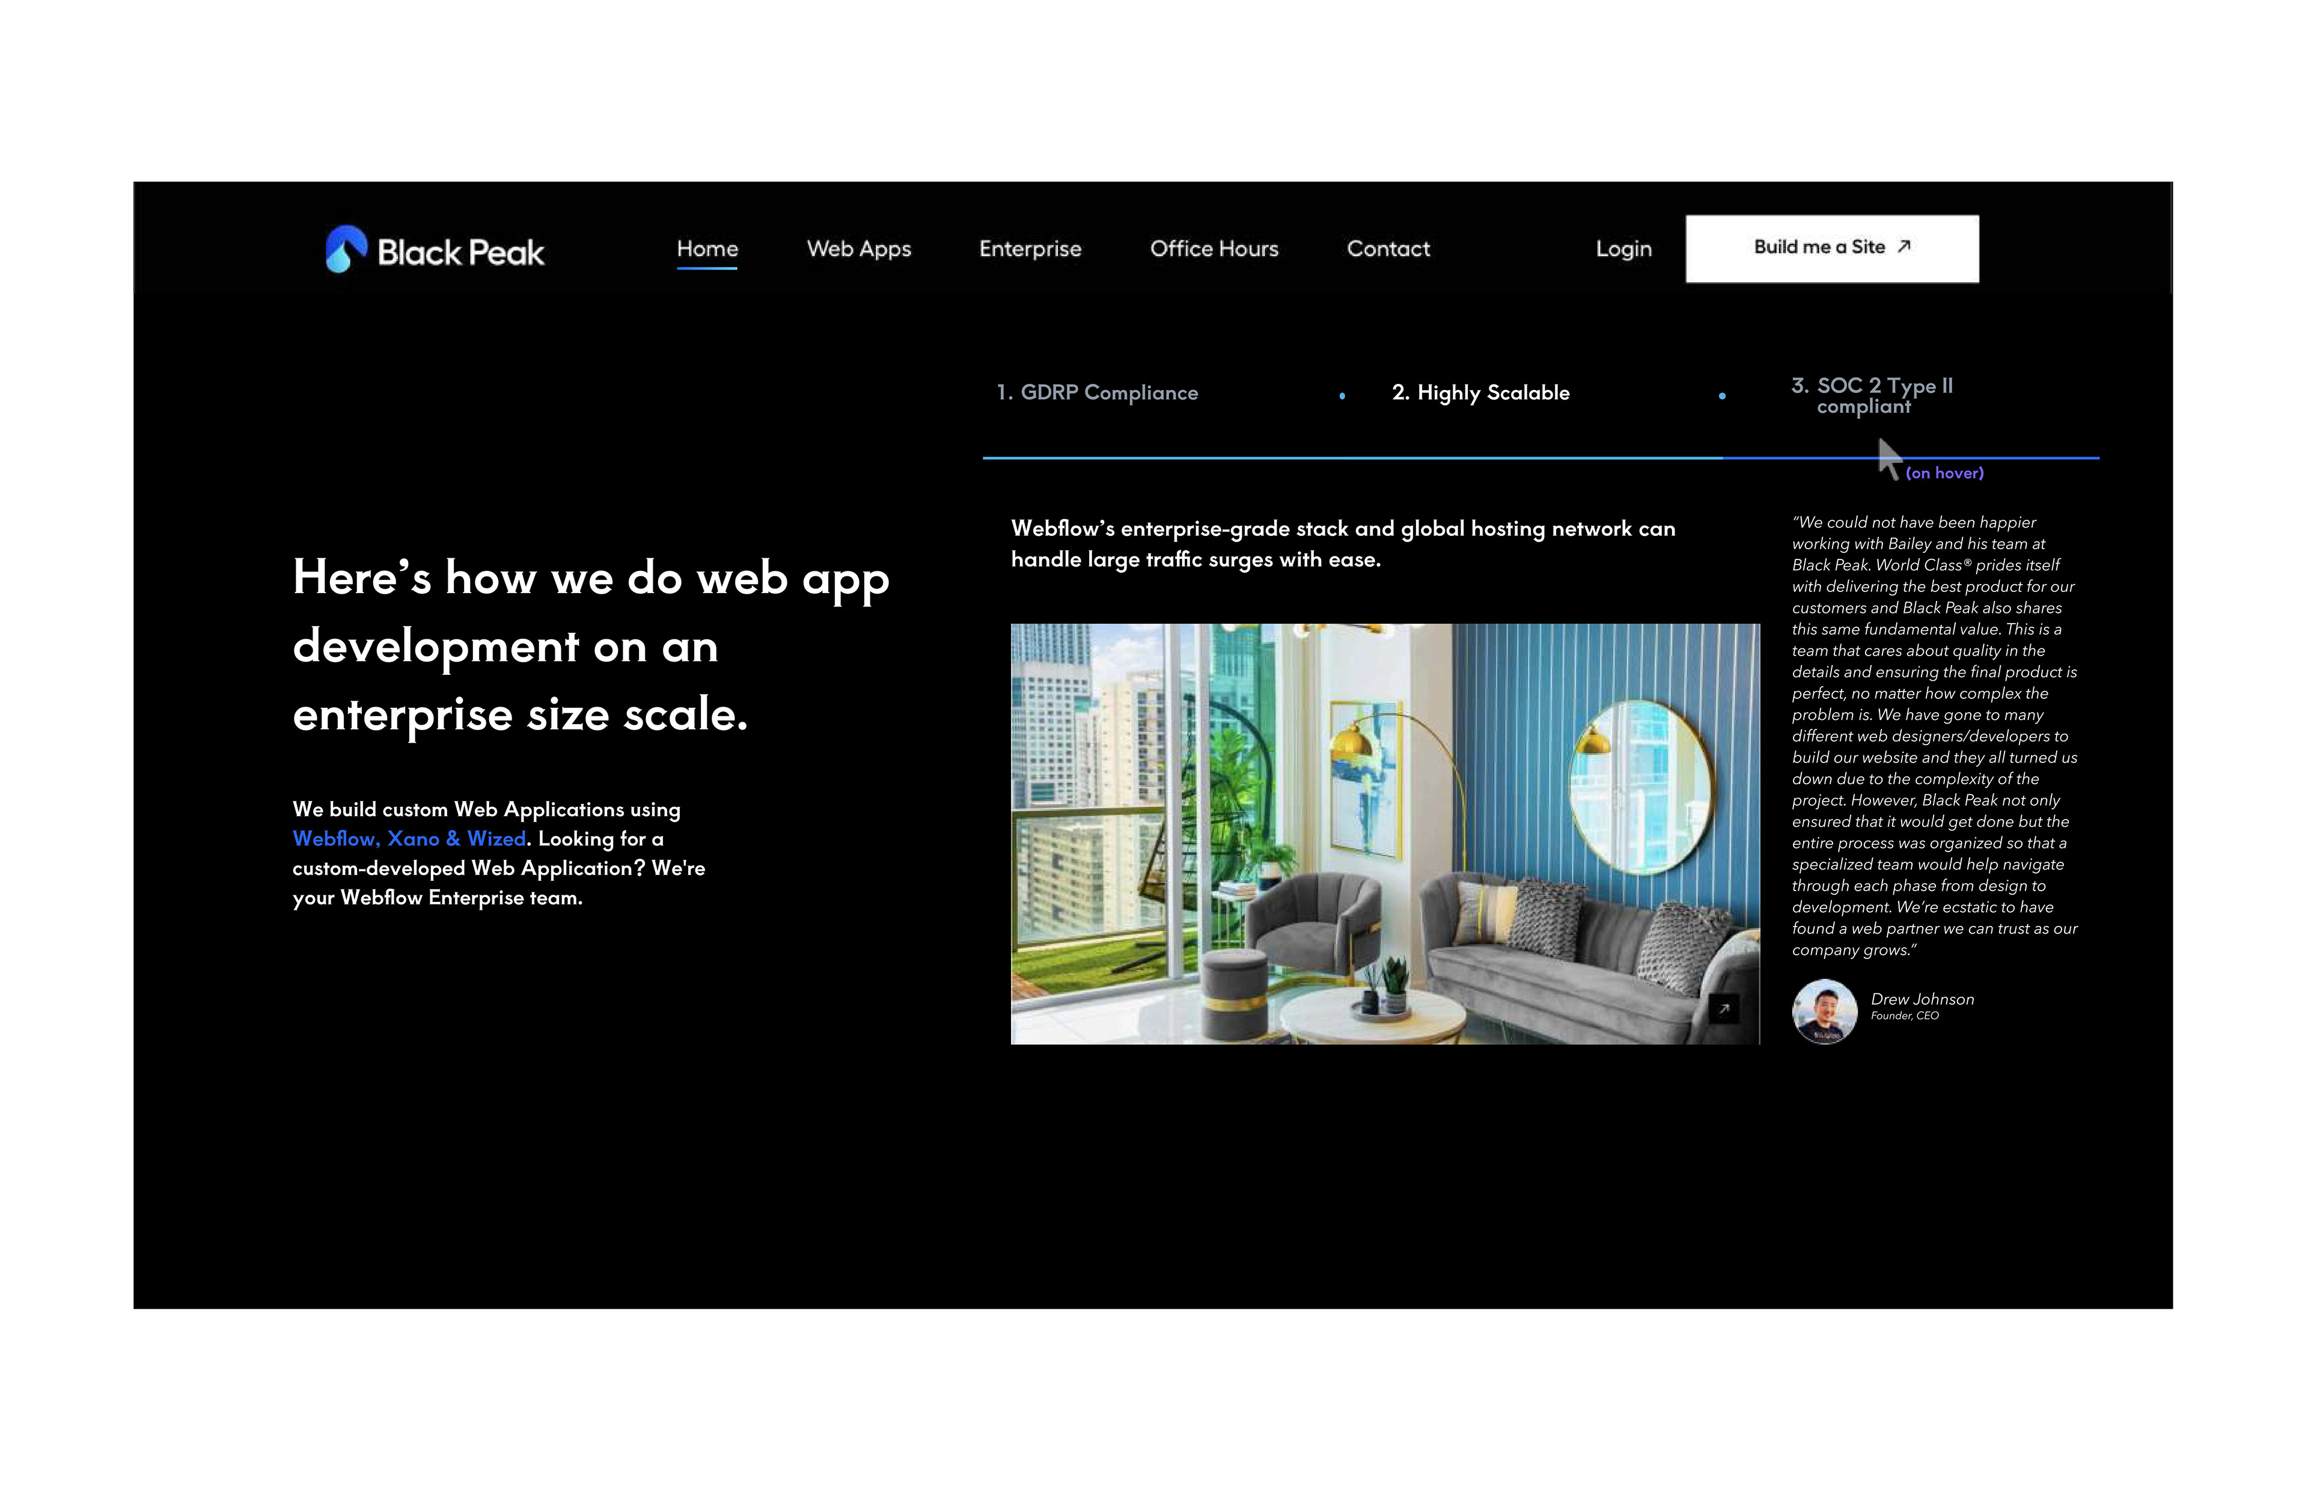Go to the Home nav item

(x=706, y=249)
